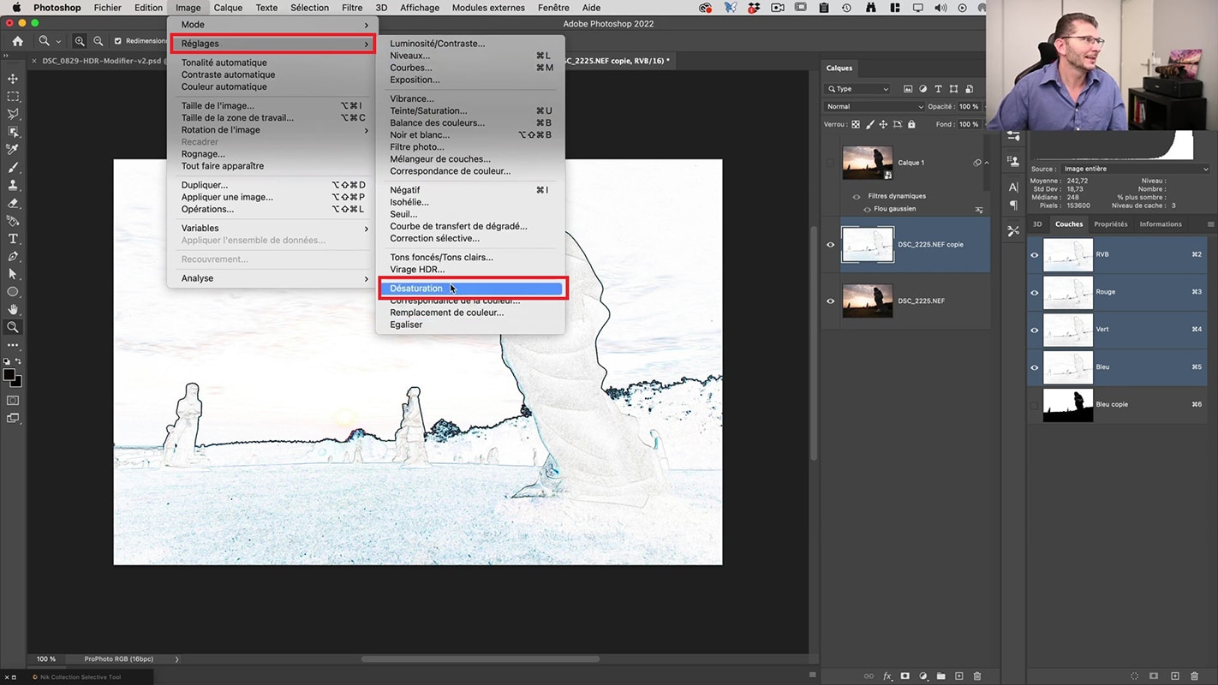1218x685 pixels.
Task: Select the Type tool
Action: click(x=13, y=239)
